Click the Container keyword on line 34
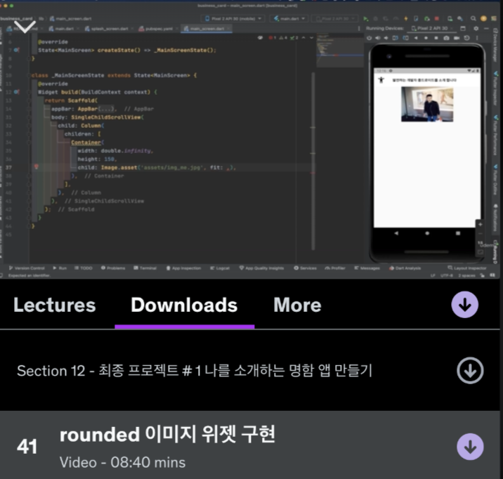The height and width of the screenshot is (479, 503). [x=86, y=143]
